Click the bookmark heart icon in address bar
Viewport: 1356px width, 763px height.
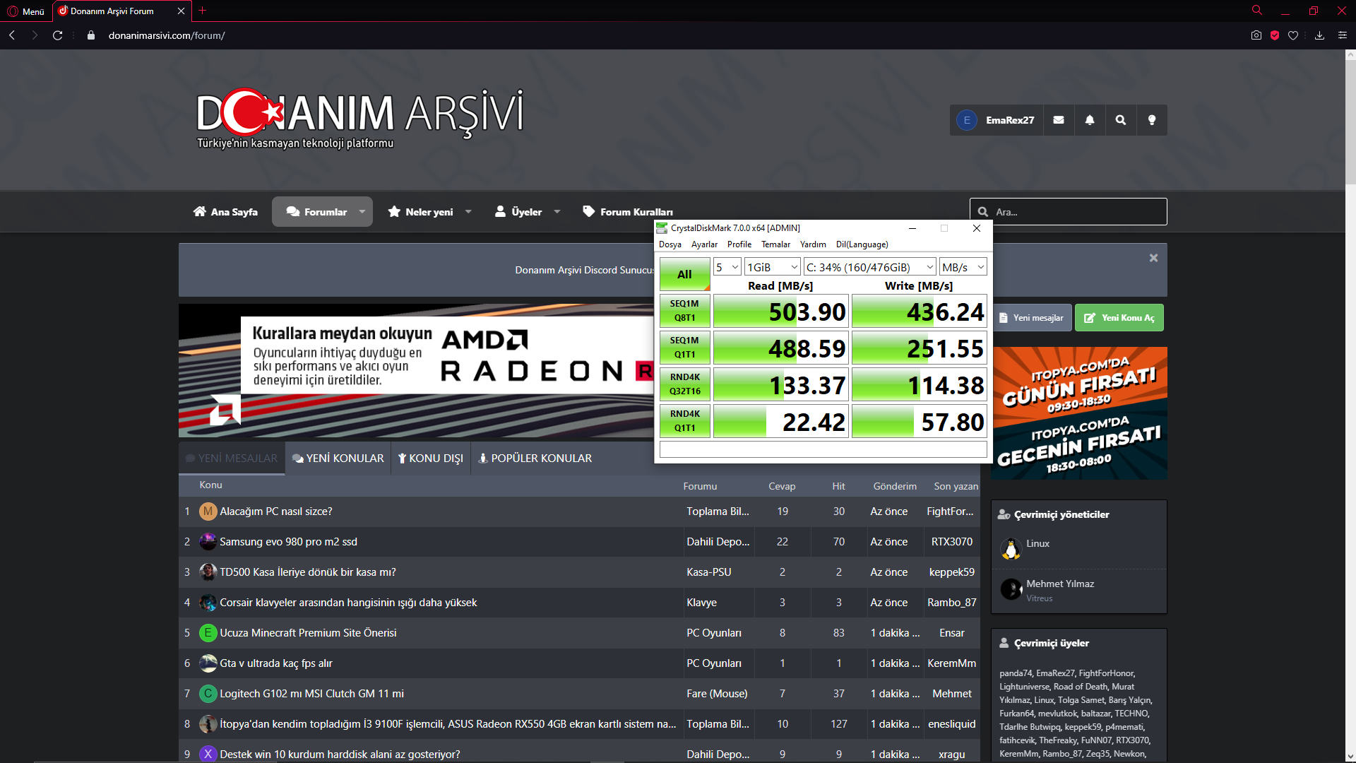click(1293, 35)
